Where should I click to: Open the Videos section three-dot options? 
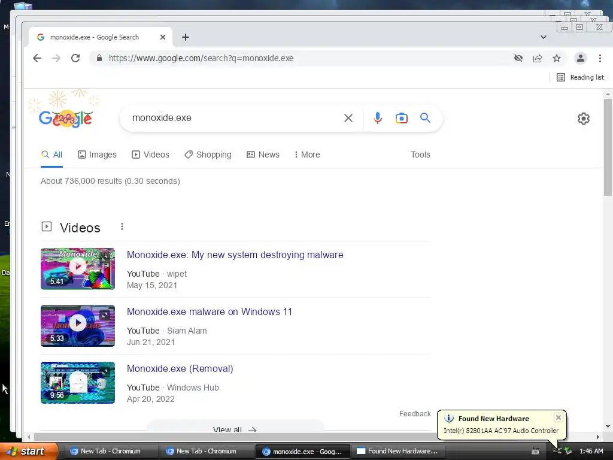(x=122, y=226)
